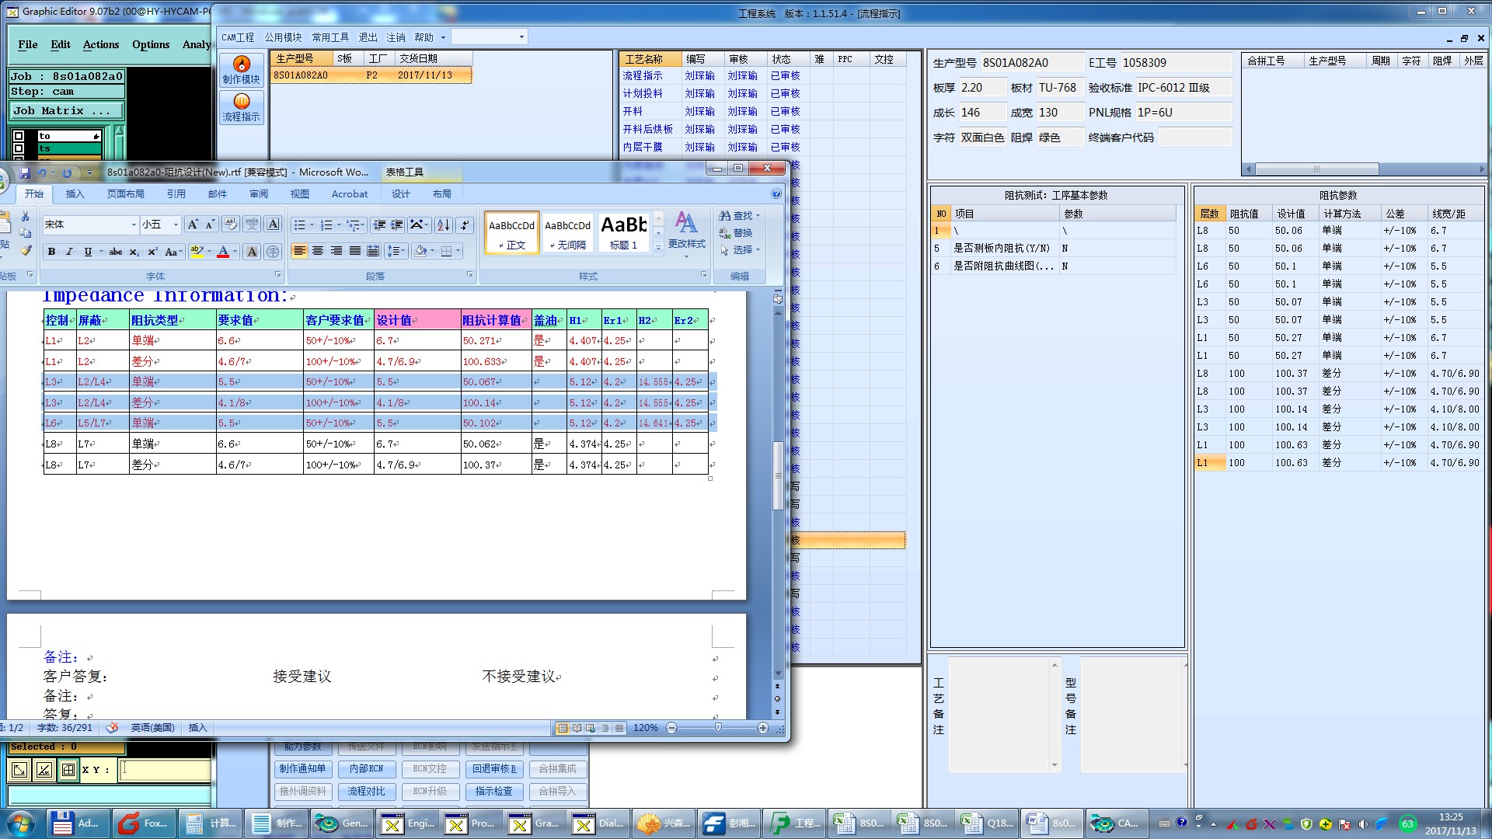Click the clear formatting eraser icon

pos(231,225)
